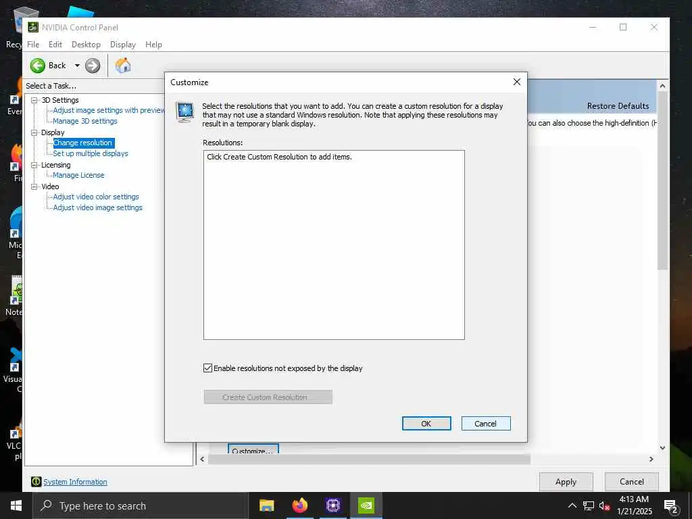Open the Edit menu
The width and height of the screenshot is (692, 519).
(55, 45)
